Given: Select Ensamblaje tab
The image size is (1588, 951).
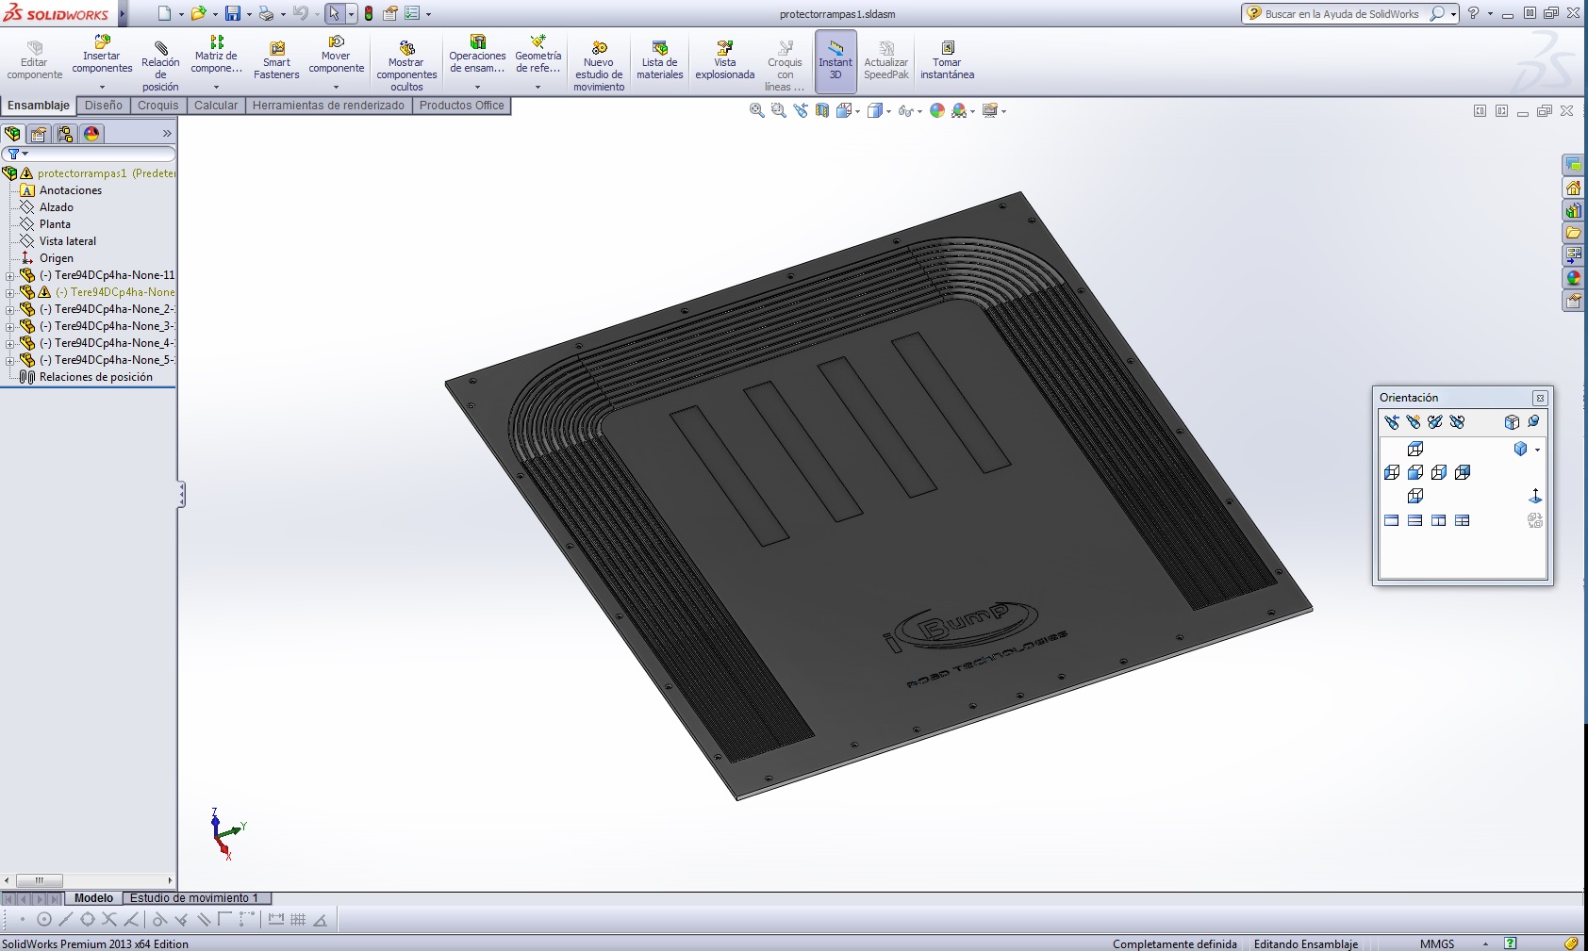Looking at the screenshot, I should click(x=39, y=106).
